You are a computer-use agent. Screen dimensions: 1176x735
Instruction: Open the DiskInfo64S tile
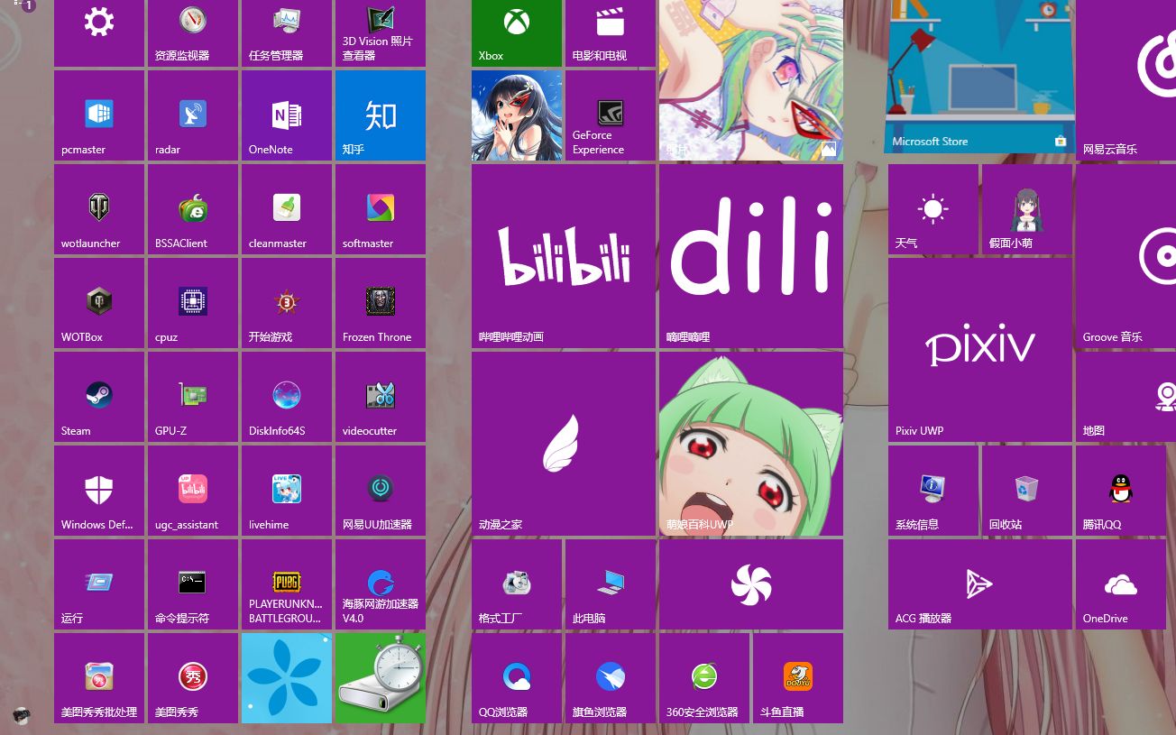[287, 397]
